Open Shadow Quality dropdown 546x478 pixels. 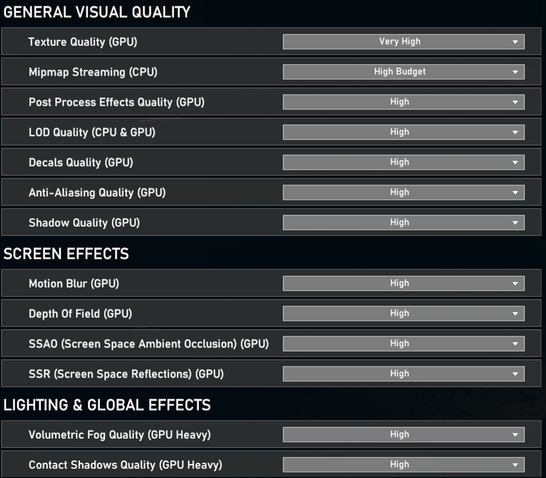[404, 222]
